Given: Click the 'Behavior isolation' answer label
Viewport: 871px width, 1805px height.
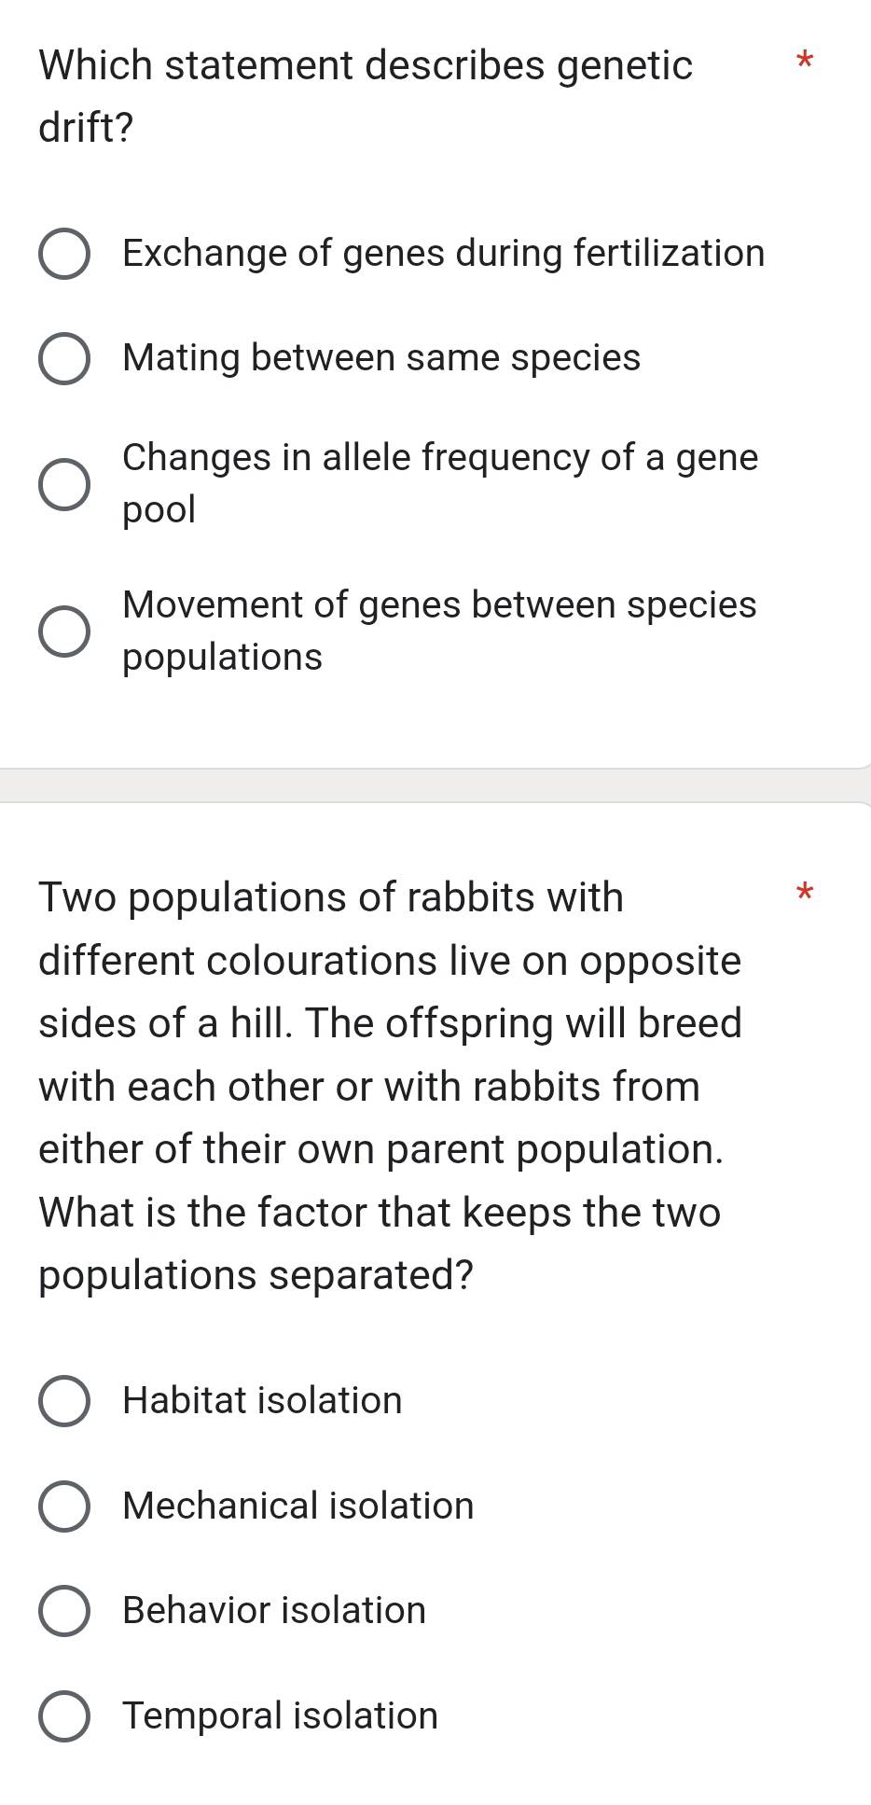Looking at the screenshot, I should pos(272,1609).
